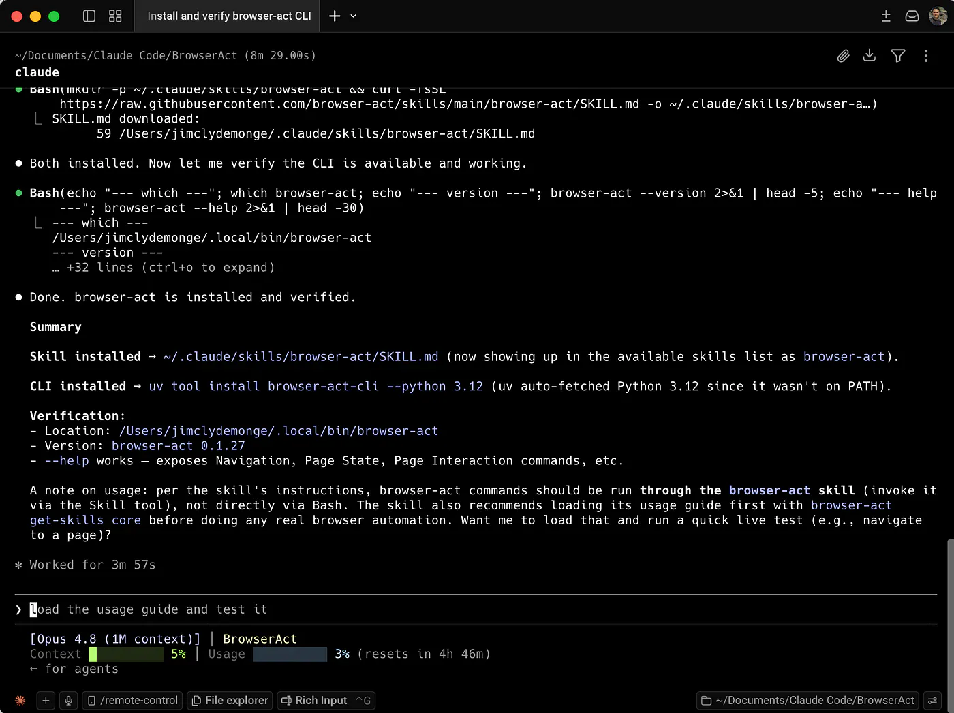Screen dimensions: 954x713
Task: Click the bottom-left plus button
Action: coord(46,701)
